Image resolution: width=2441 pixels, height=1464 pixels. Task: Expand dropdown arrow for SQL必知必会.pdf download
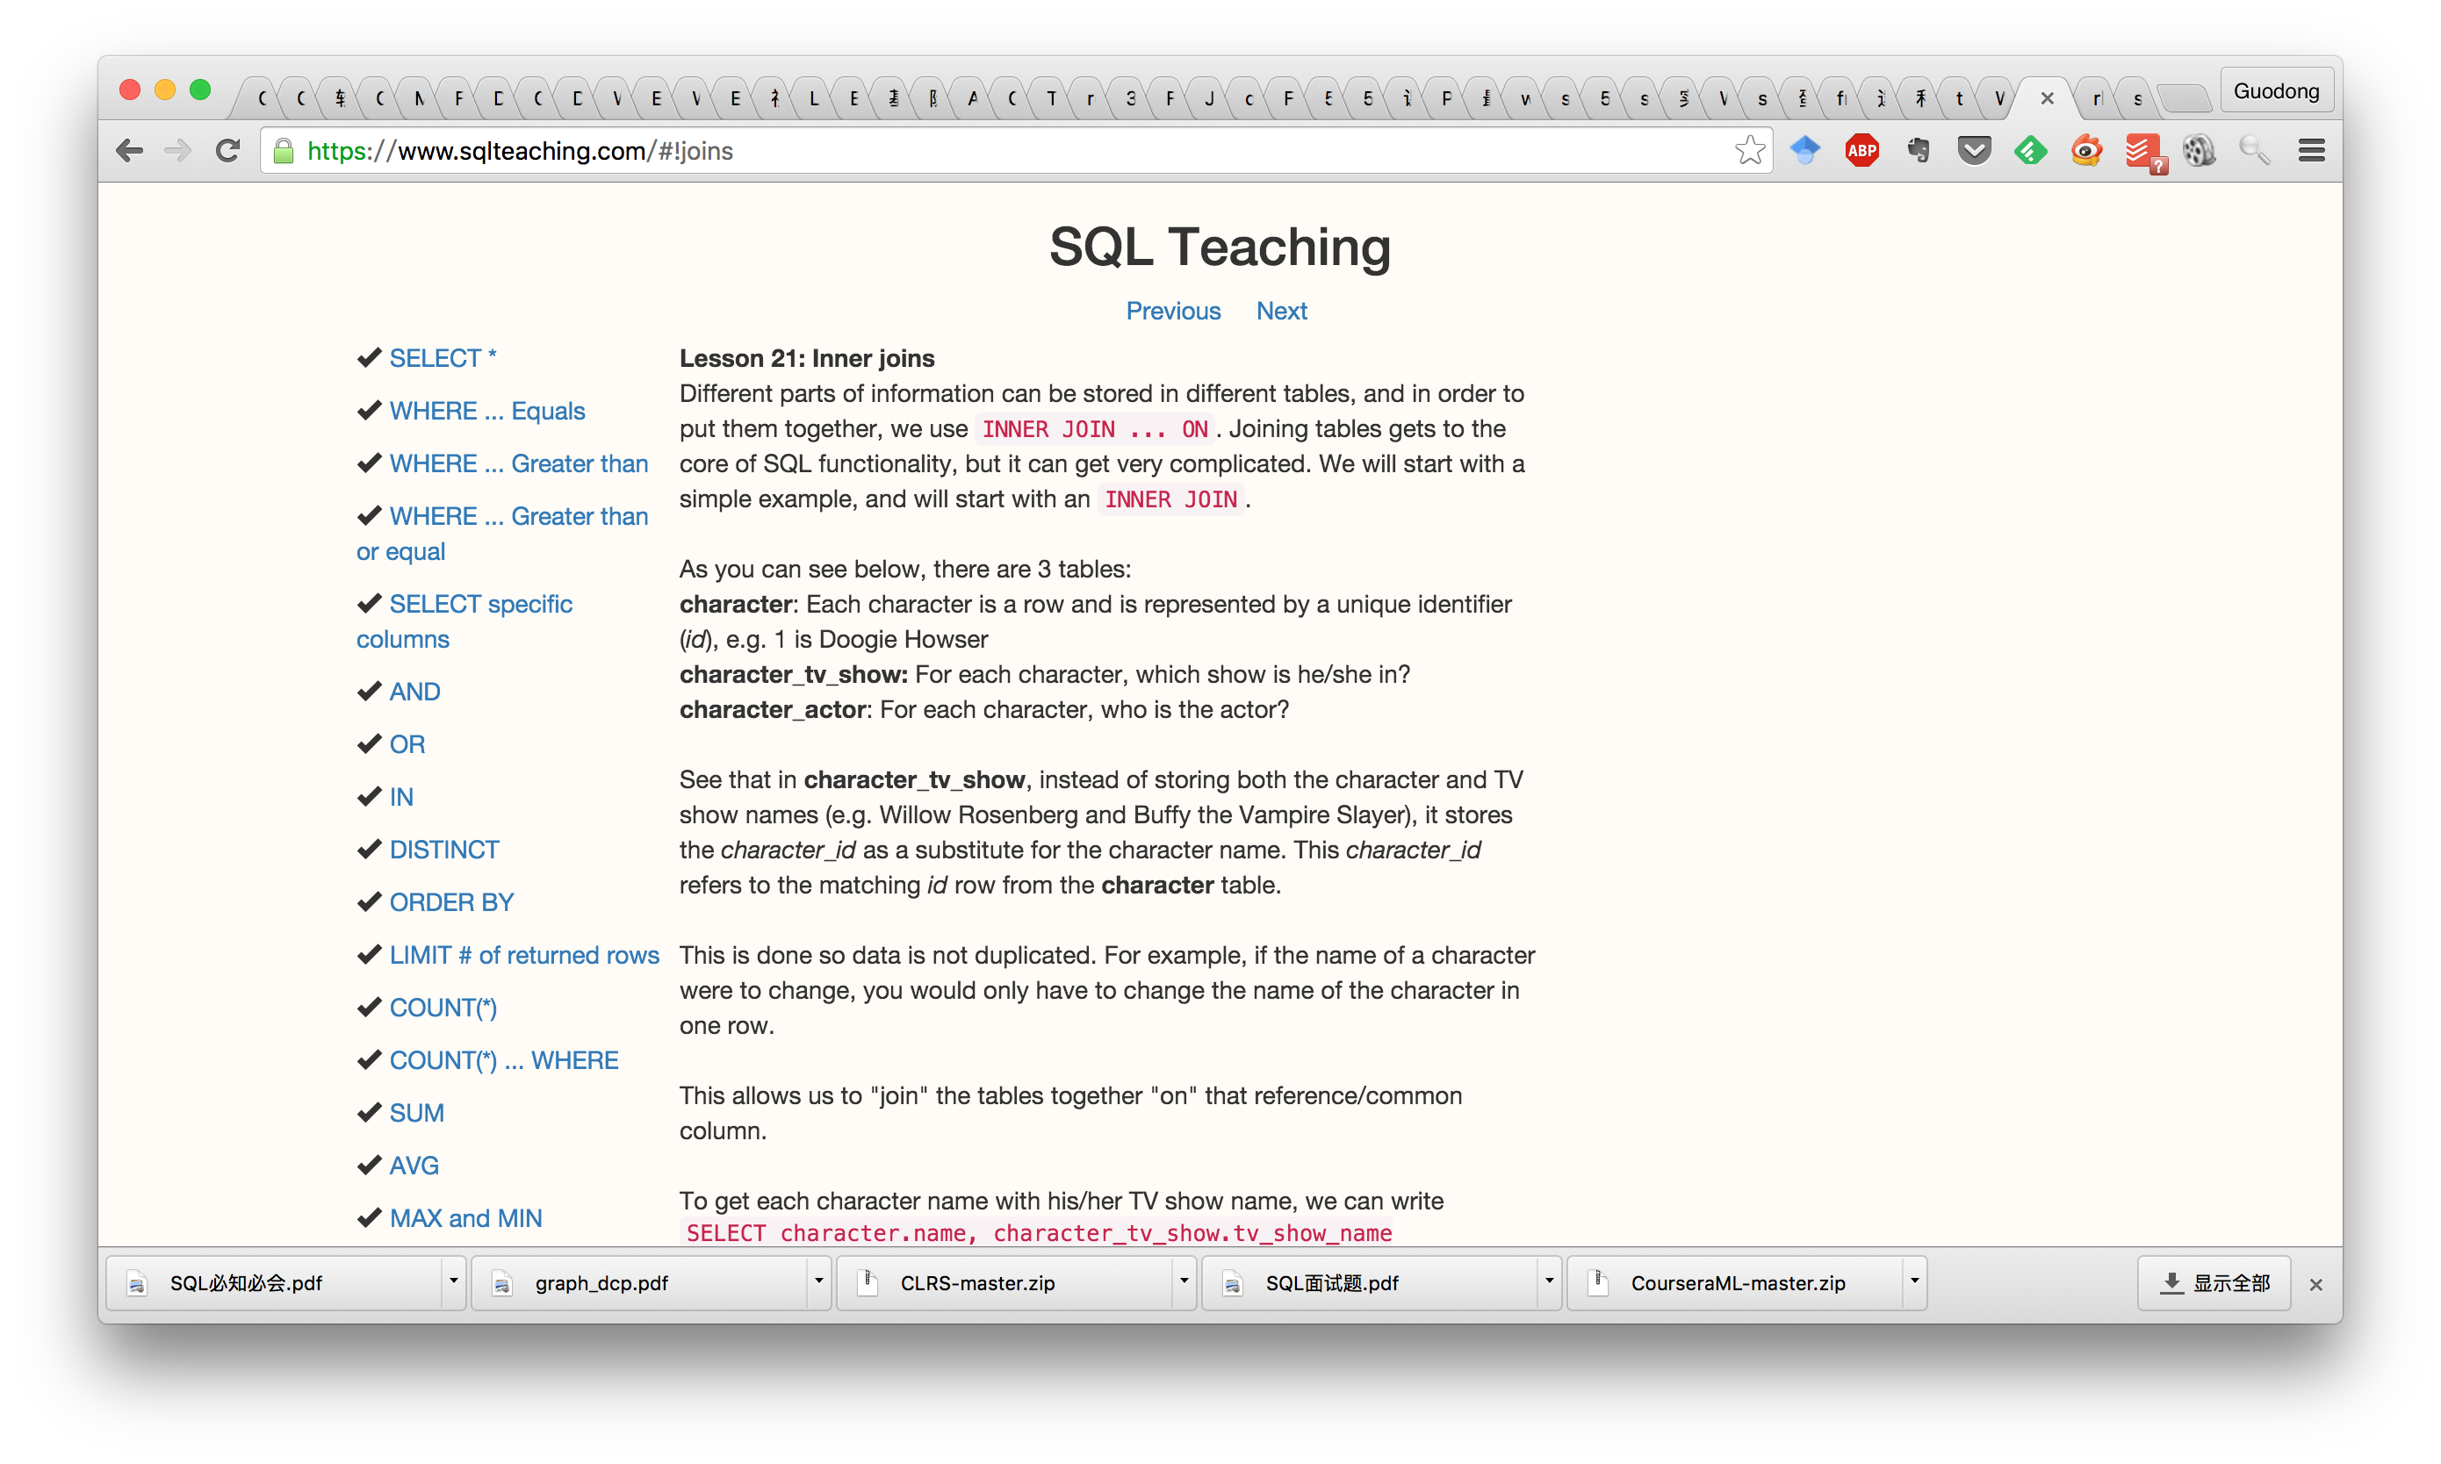pyautogui.click(x=453, y=1281)
